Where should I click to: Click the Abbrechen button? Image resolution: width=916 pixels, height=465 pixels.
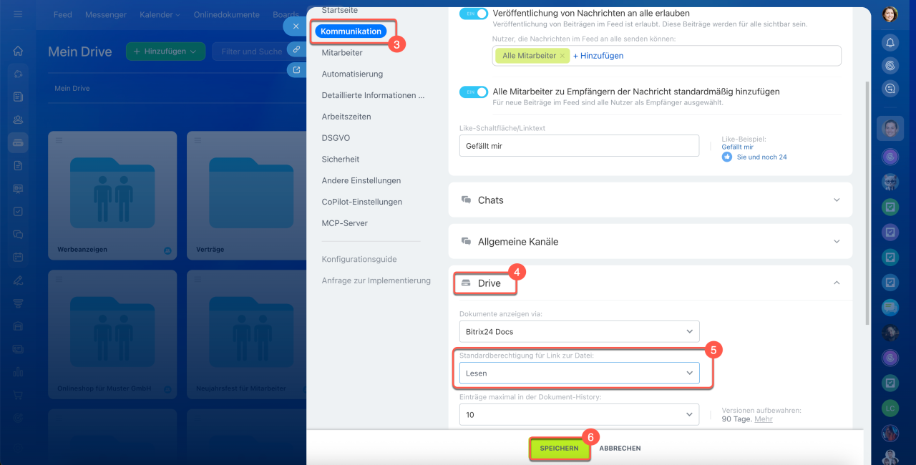(x=620, y=449)
